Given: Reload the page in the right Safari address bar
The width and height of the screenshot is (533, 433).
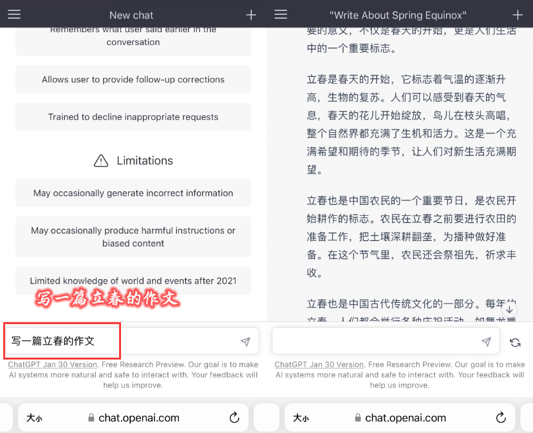Looking at the screenshot, I should tap(501, 418).
